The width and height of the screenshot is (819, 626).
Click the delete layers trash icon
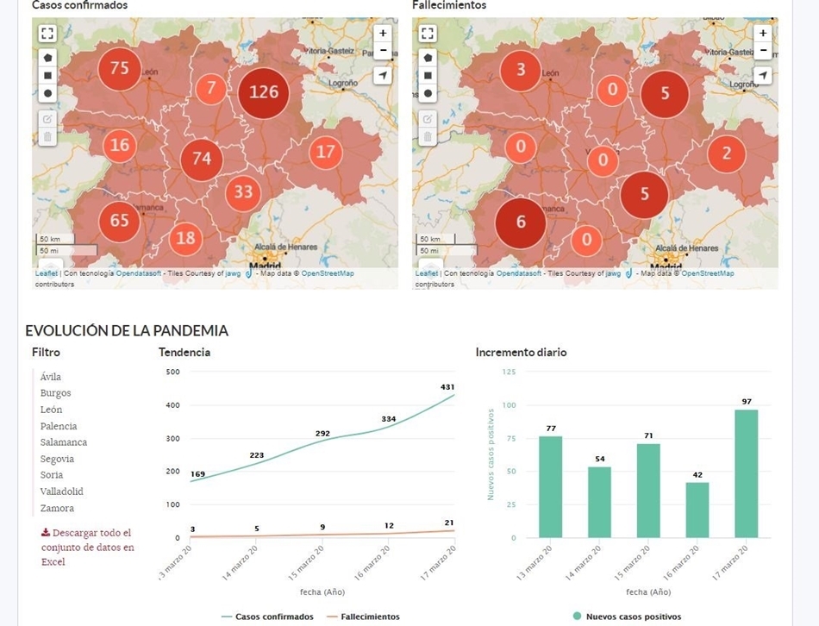click(x=47, y=135)
